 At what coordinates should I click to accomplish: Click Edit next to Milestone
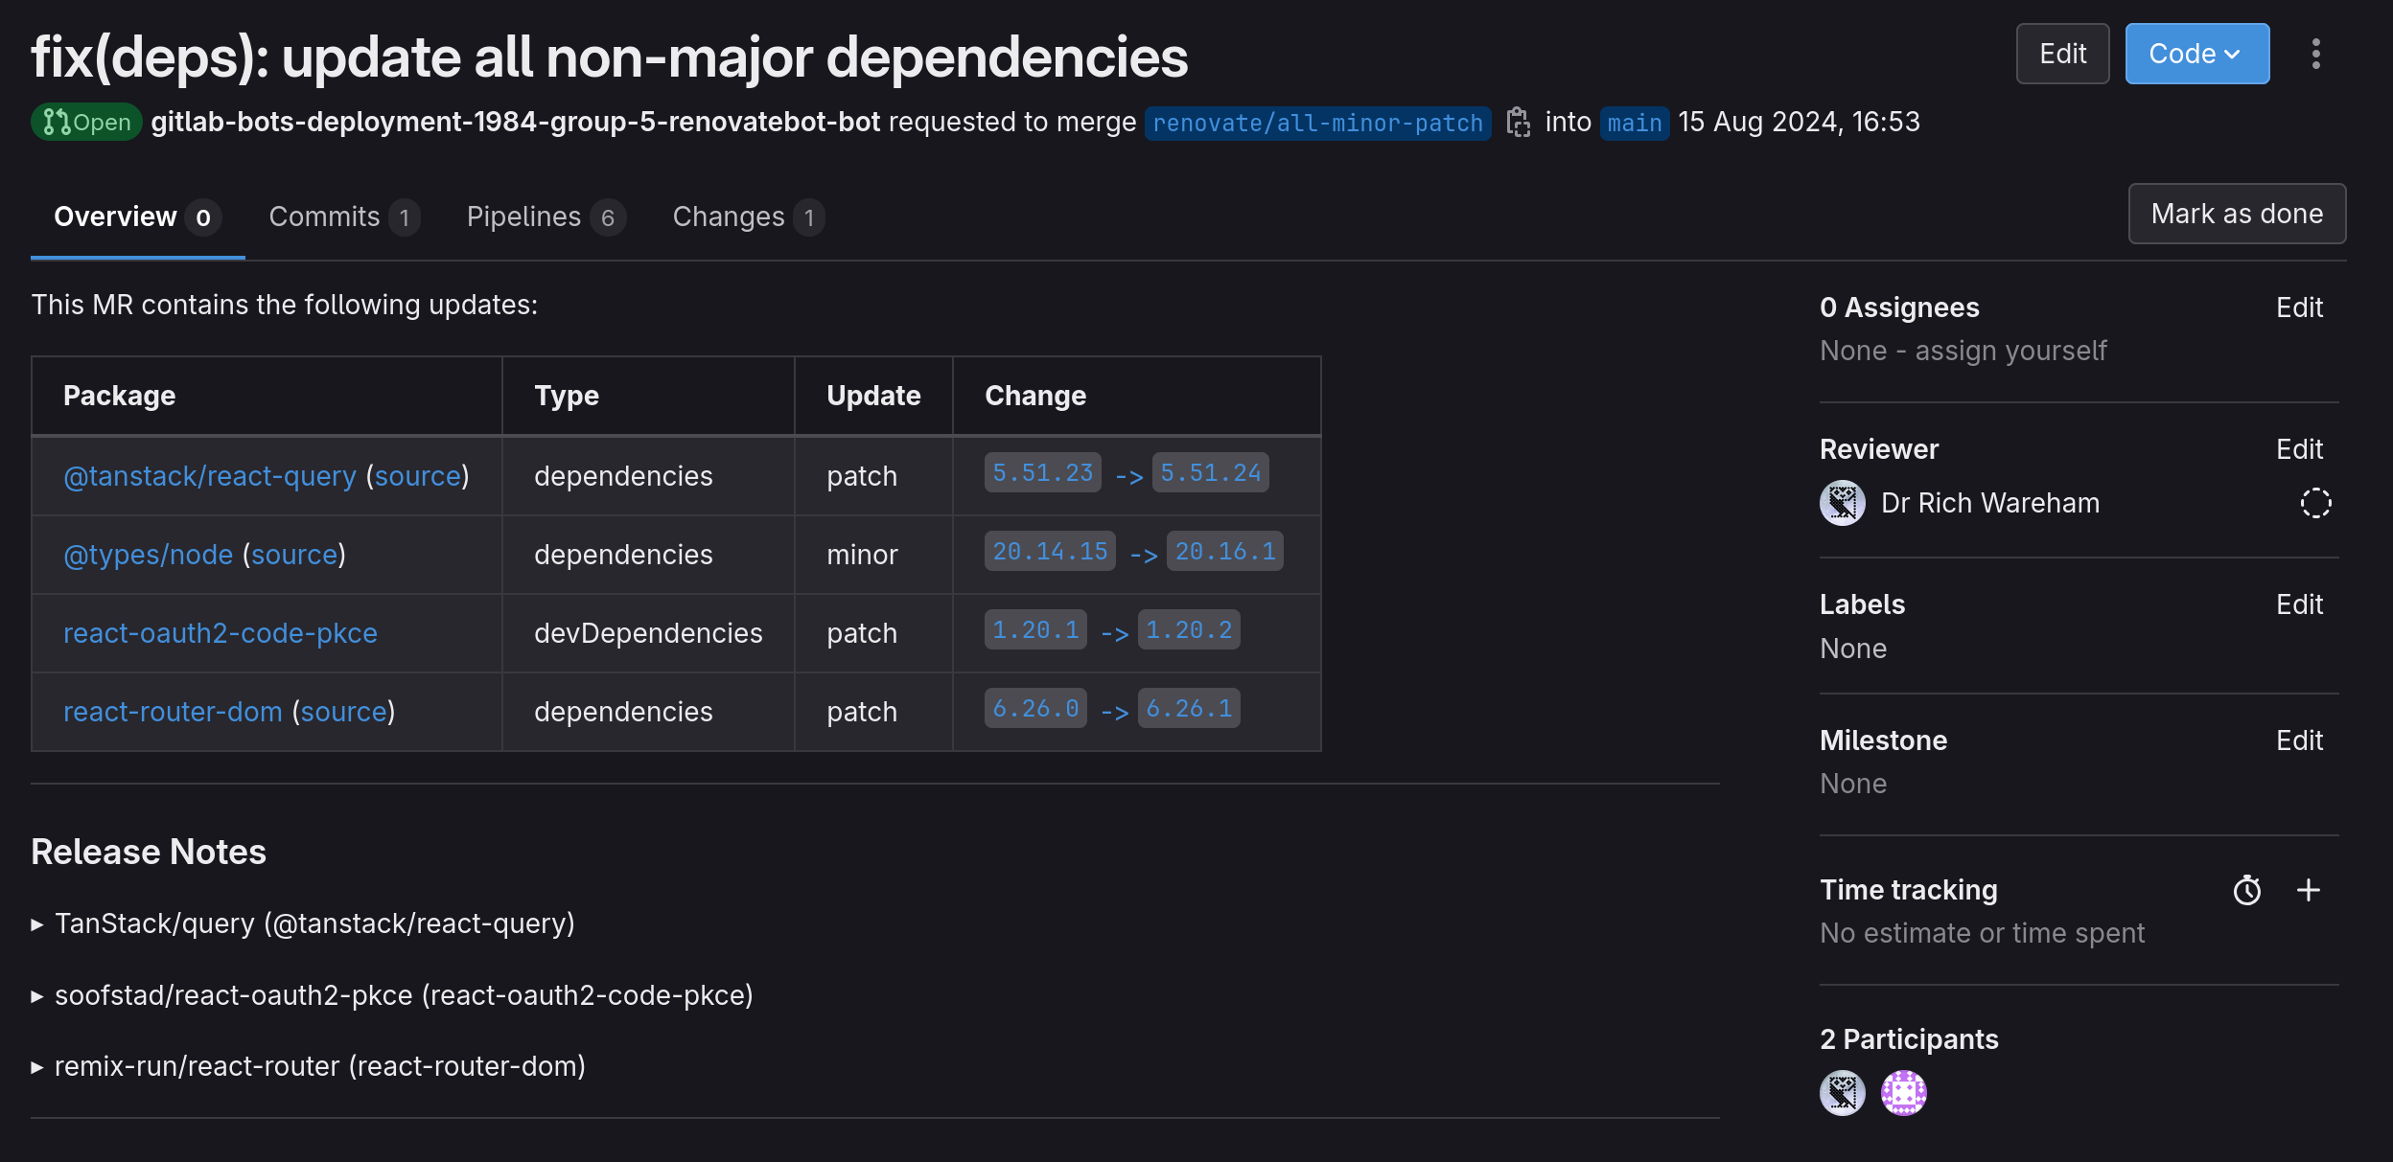[2299, 740]
